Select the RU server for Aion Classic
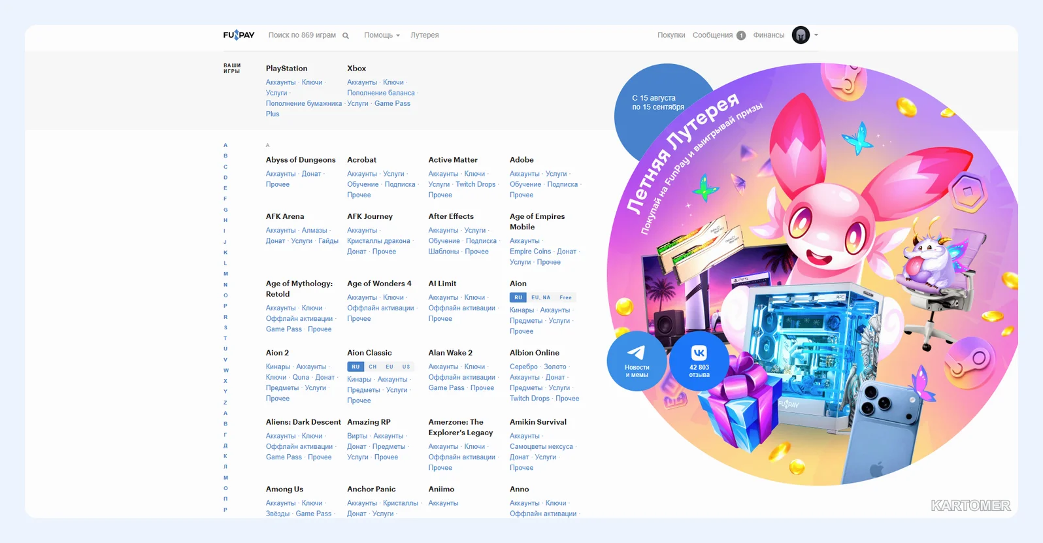 (x=356, y=367)
